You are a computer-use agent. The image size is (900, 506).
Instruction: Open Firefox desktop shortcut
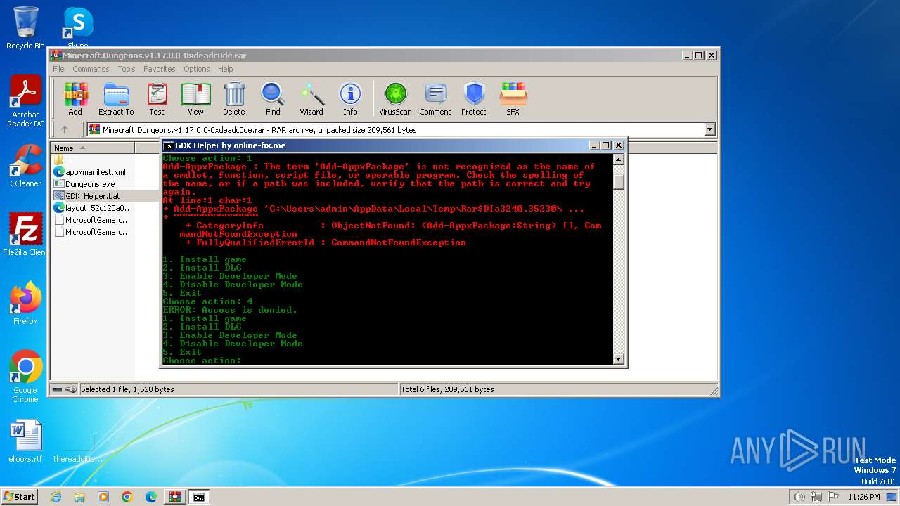coord(25,304)
